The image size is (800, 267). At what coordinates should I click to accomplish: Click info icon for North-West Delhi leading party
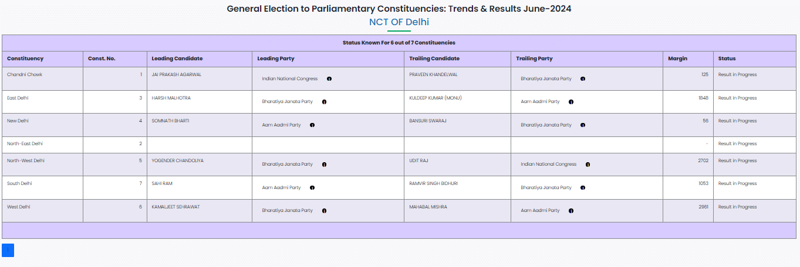pos(325,165)
